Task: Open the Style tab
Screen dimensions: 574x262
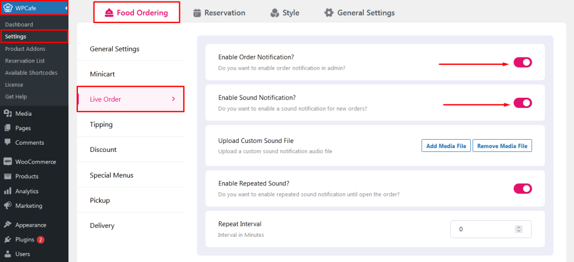Action: click(x=285, y=13)
